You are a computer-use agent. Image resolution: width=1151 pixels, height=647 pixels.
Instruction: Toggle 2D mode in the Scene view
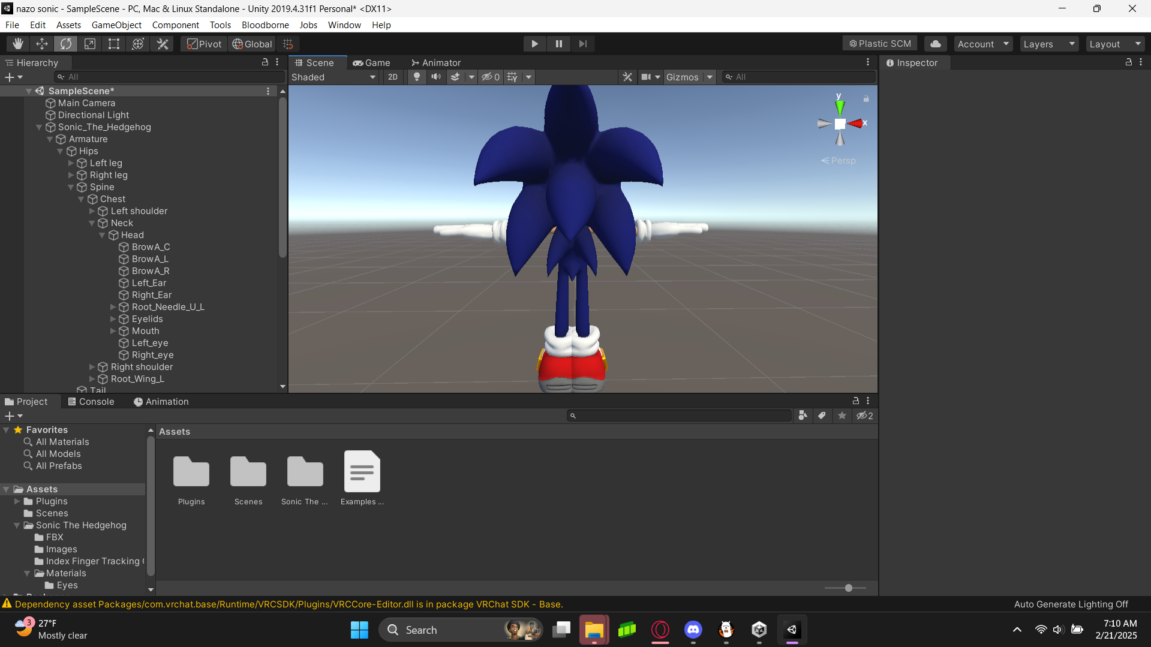click(x=393, y=77)
